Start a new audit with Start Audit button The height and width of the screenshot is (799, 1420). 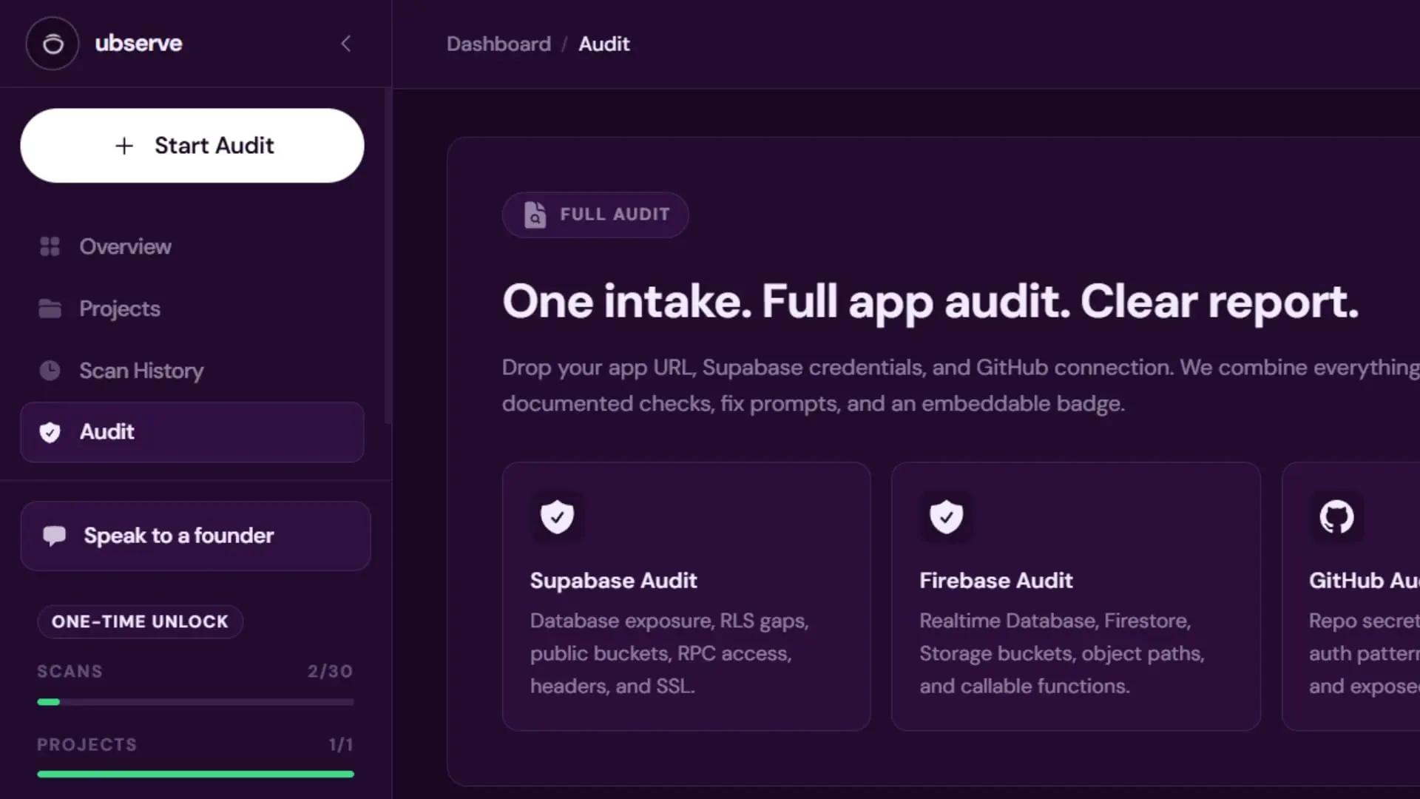[x=192, y=146]
